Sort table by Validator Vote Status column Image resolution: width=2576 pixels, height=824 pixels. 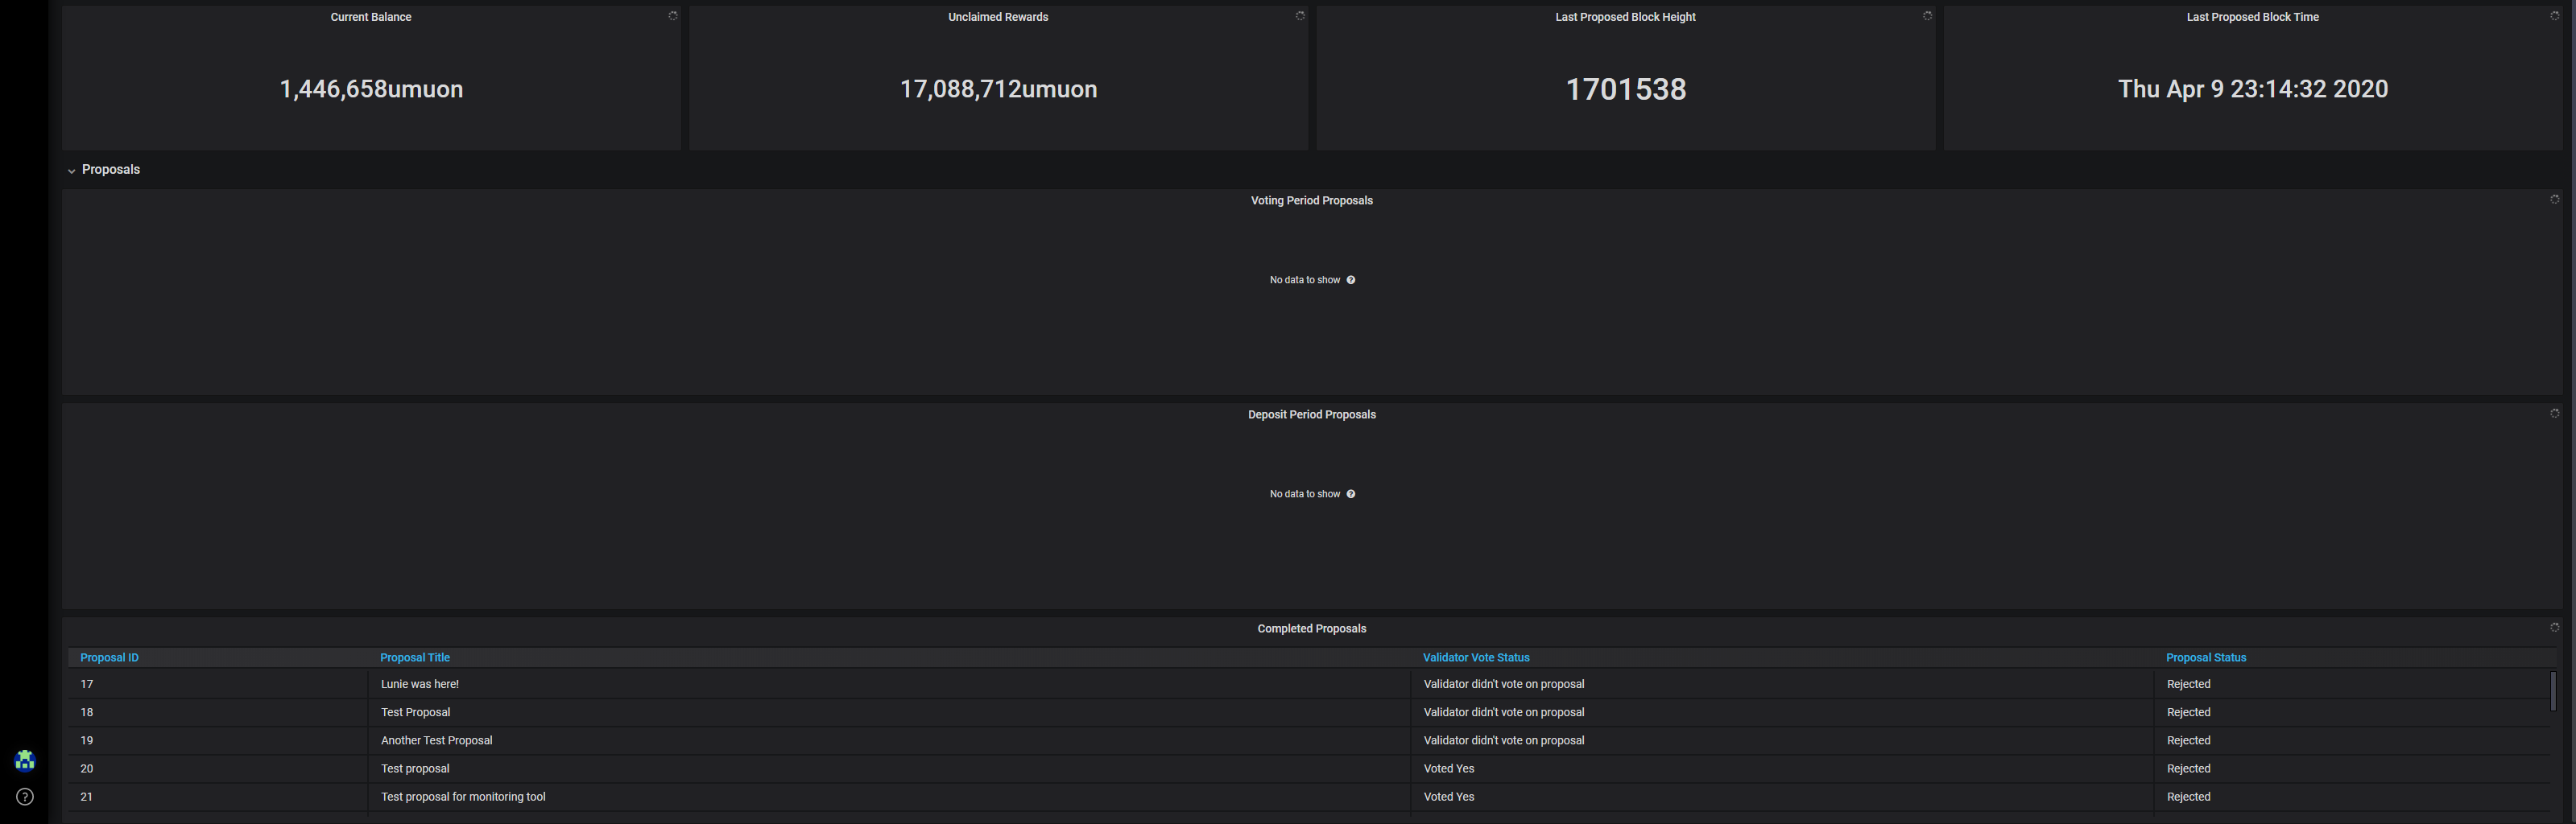pos(1476,657)
